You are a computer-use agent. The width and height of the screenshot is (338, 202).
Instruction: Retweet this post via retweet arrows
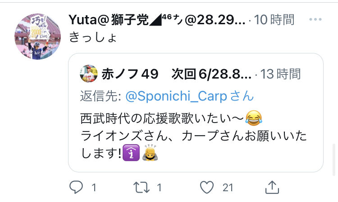[x=142, y=187]
